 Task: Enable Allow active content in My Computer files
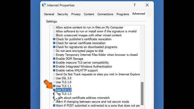click(x=54, y=27)
